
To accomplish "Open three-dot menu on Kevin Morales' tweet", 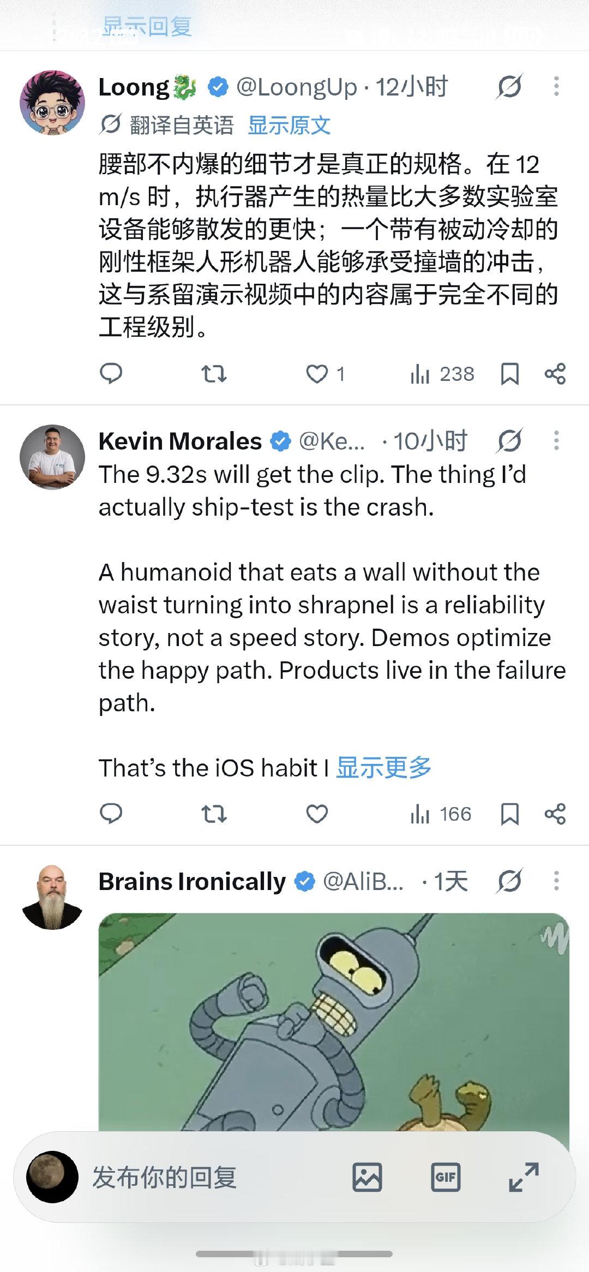I will click(556, 440).
